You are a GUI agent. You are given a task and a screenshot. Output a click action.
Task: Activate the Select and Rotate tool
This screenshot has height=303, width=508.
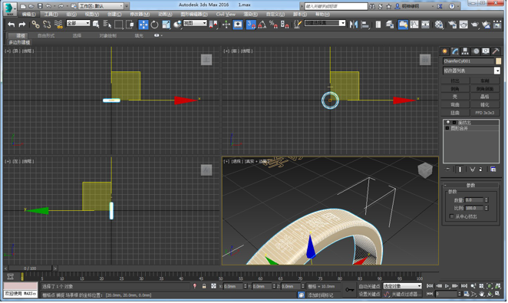(154, 25)
